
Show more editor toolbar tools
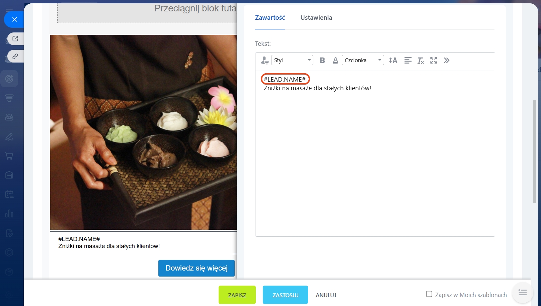[x=447, y=60]
